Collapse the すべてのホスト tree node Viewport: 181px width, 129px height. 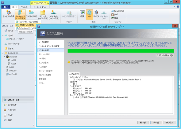coord(3,53)
